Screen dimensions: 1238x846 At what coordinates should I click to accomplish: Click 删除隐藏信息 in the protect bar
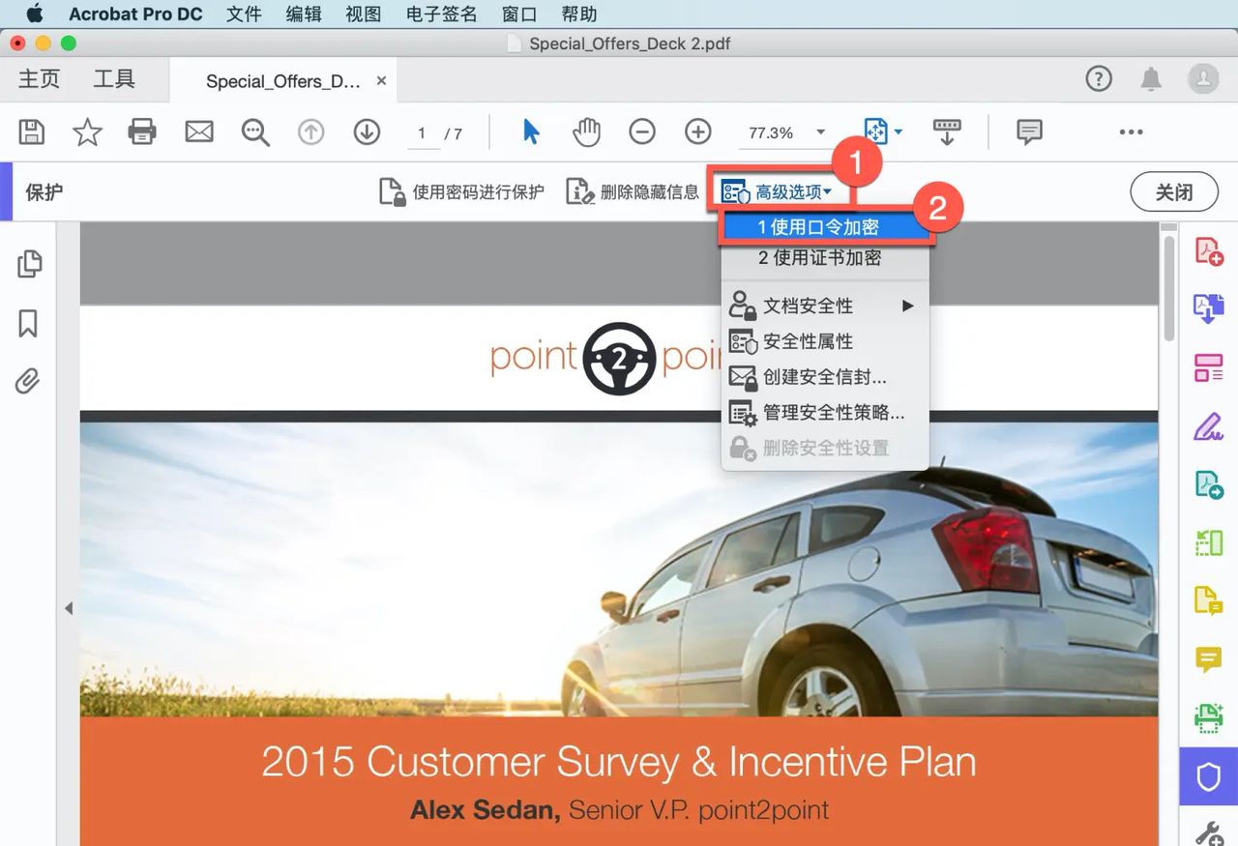633,192
